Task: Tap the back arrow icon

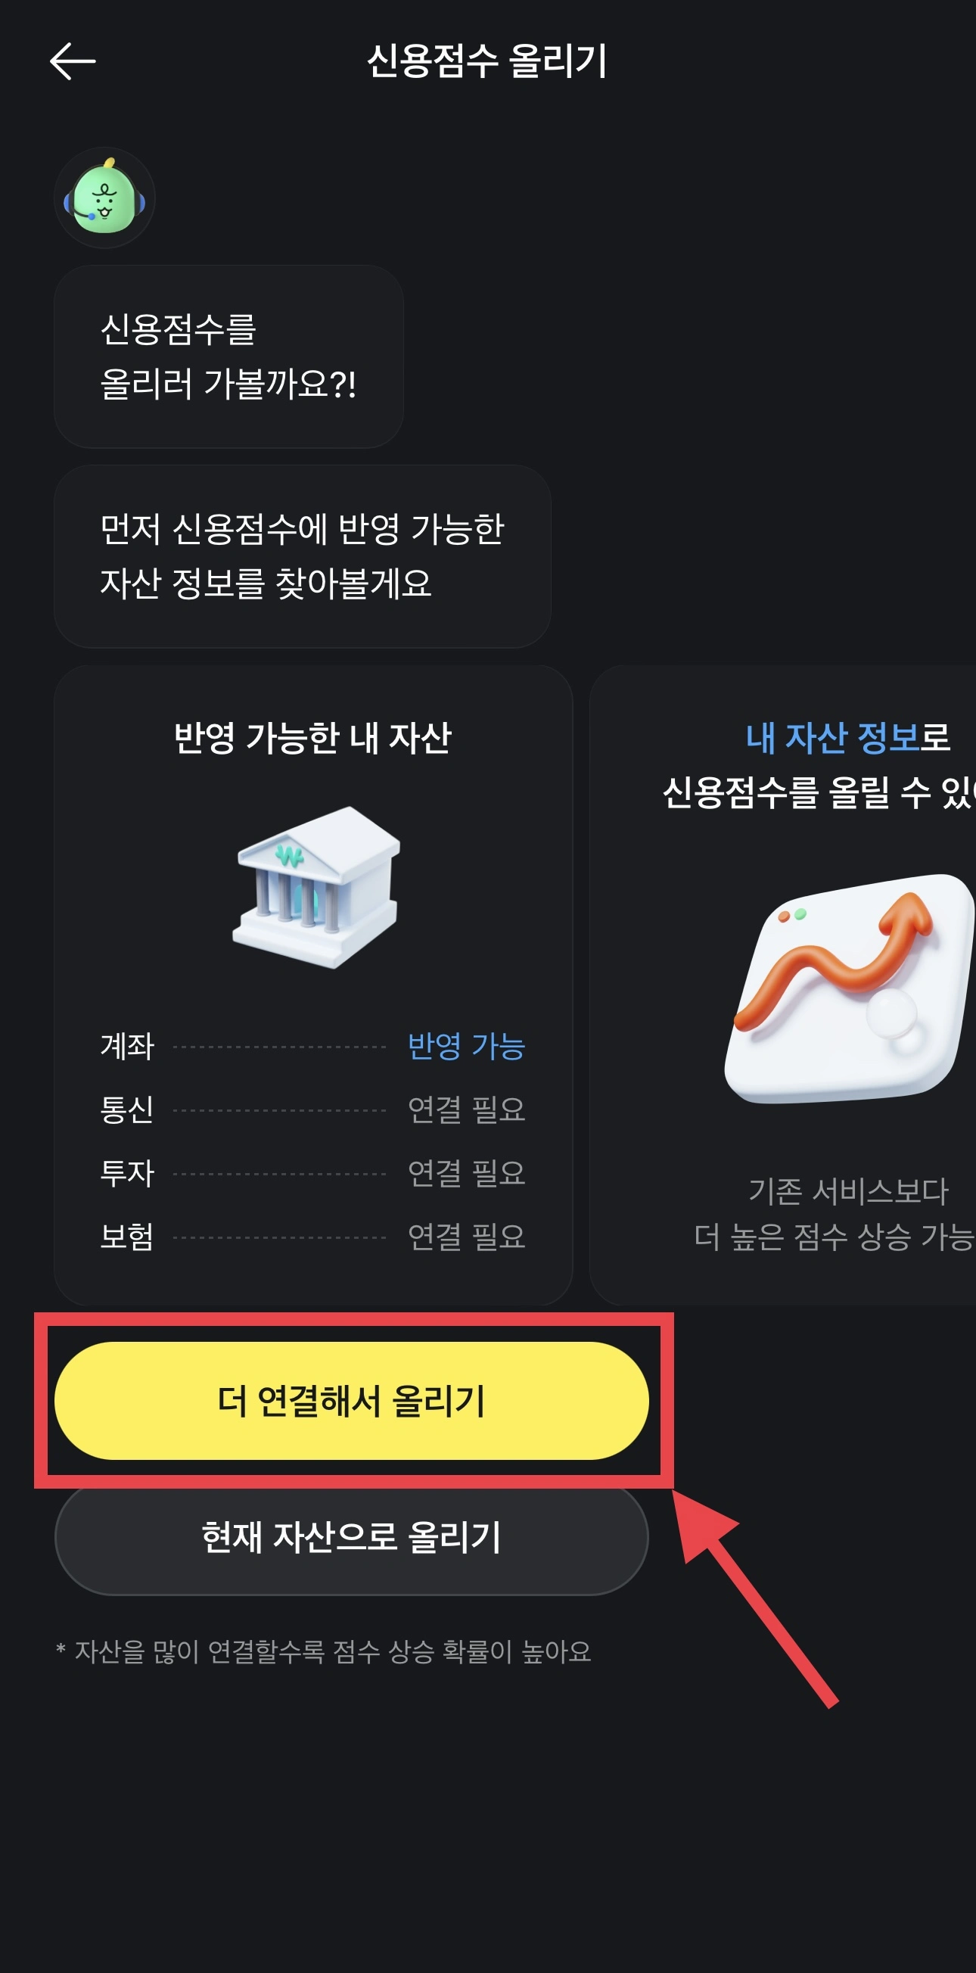Action: click(73, 61)
